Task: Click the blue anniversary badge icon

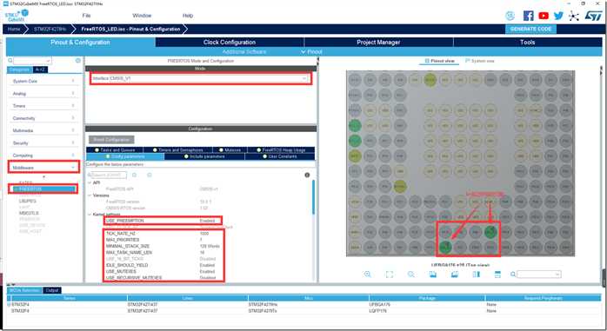Action: (x=510, y=16)
